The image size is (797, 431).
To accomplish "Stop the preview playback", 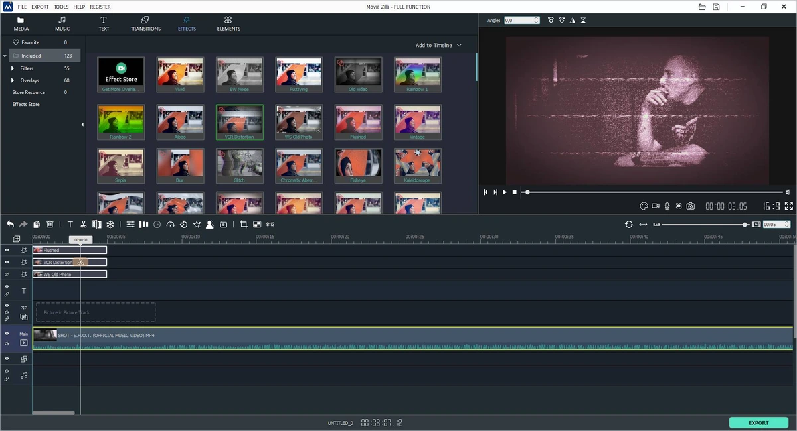I will [x=514, y=192].
